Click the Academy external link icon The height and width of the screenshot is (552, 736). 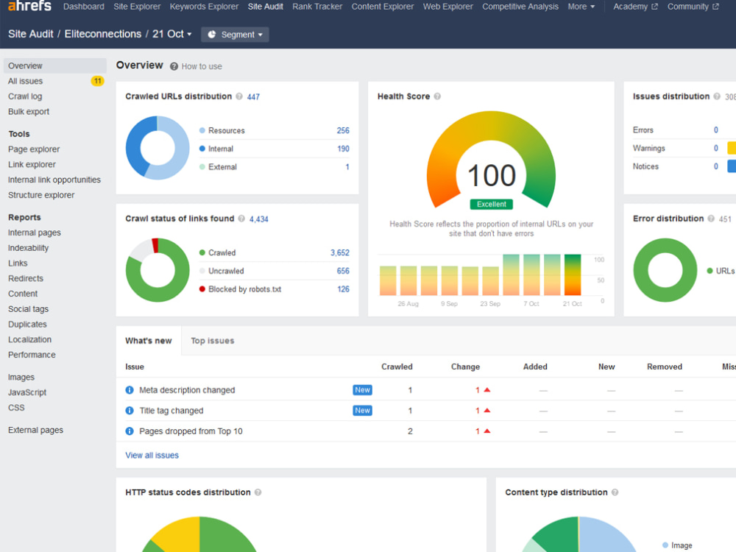point(654,7)
